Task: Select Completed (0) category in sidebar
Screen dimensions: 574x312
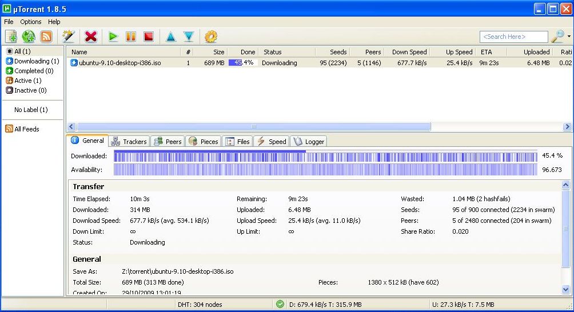Action: 29,71
